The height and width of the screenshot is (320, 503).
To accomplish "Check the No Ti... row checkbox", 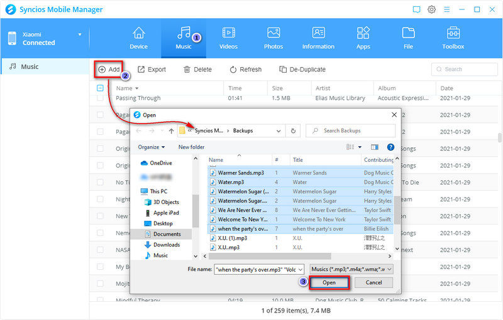I will pos(100,183).
